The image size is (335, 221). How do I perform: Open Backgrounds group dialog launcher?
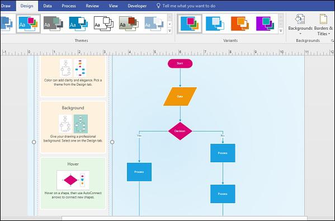(332, 40)
